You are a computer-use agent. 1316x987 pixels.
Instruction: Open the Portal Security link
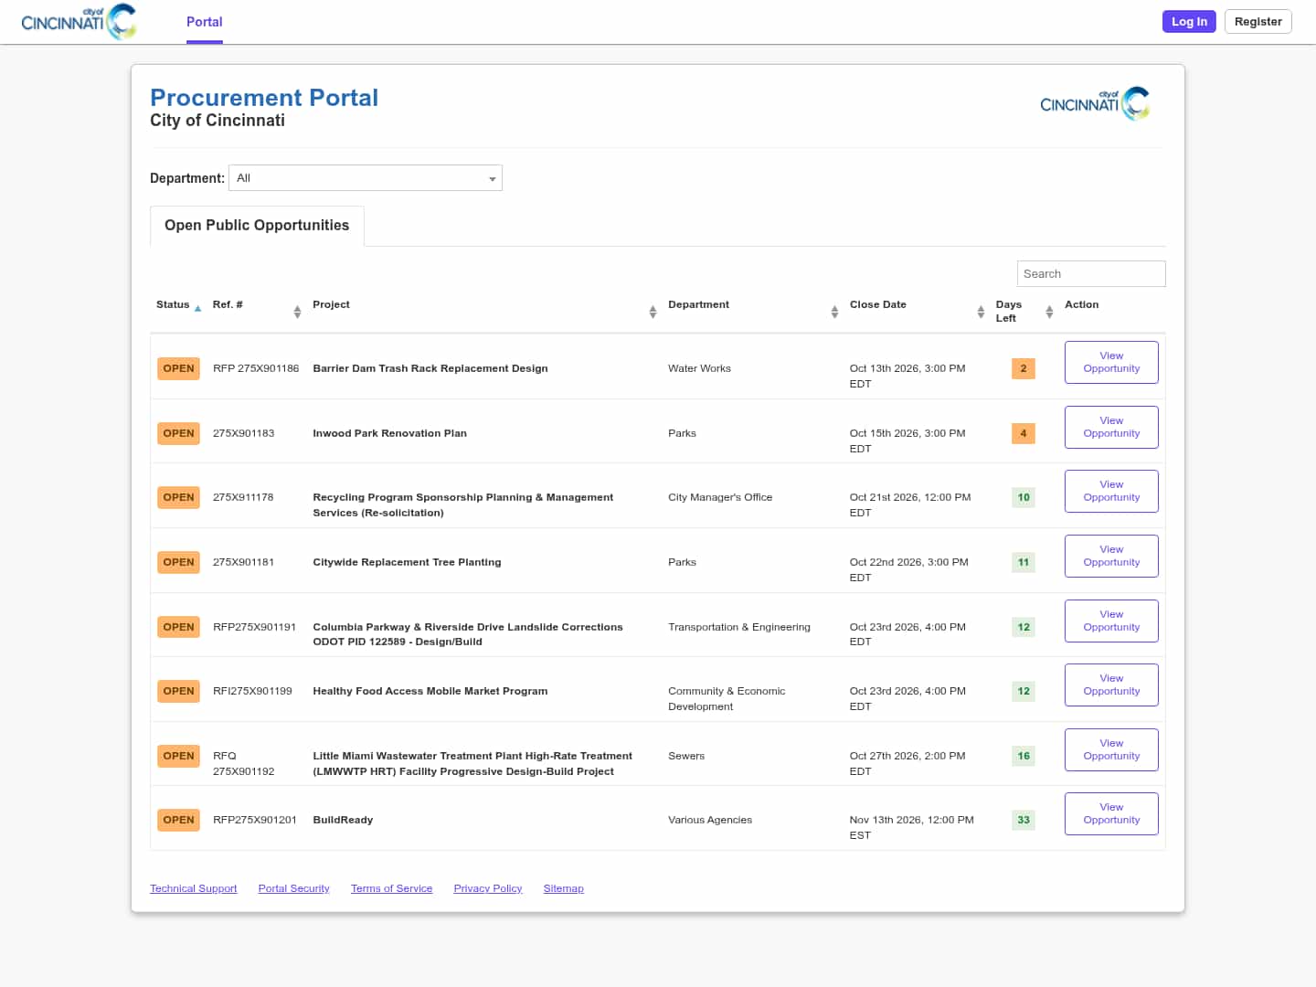(294, 888)
